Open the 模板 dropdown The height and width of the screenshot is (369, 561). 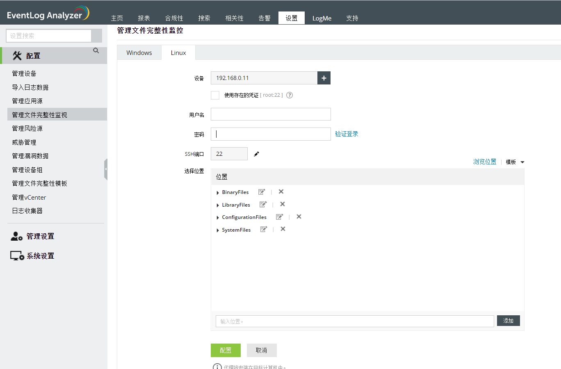point(515,162)
